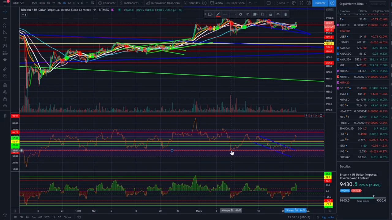This screenshot has width=392, height=220.
Task: Select the Zoom in tool
Action: pos(5,76)
